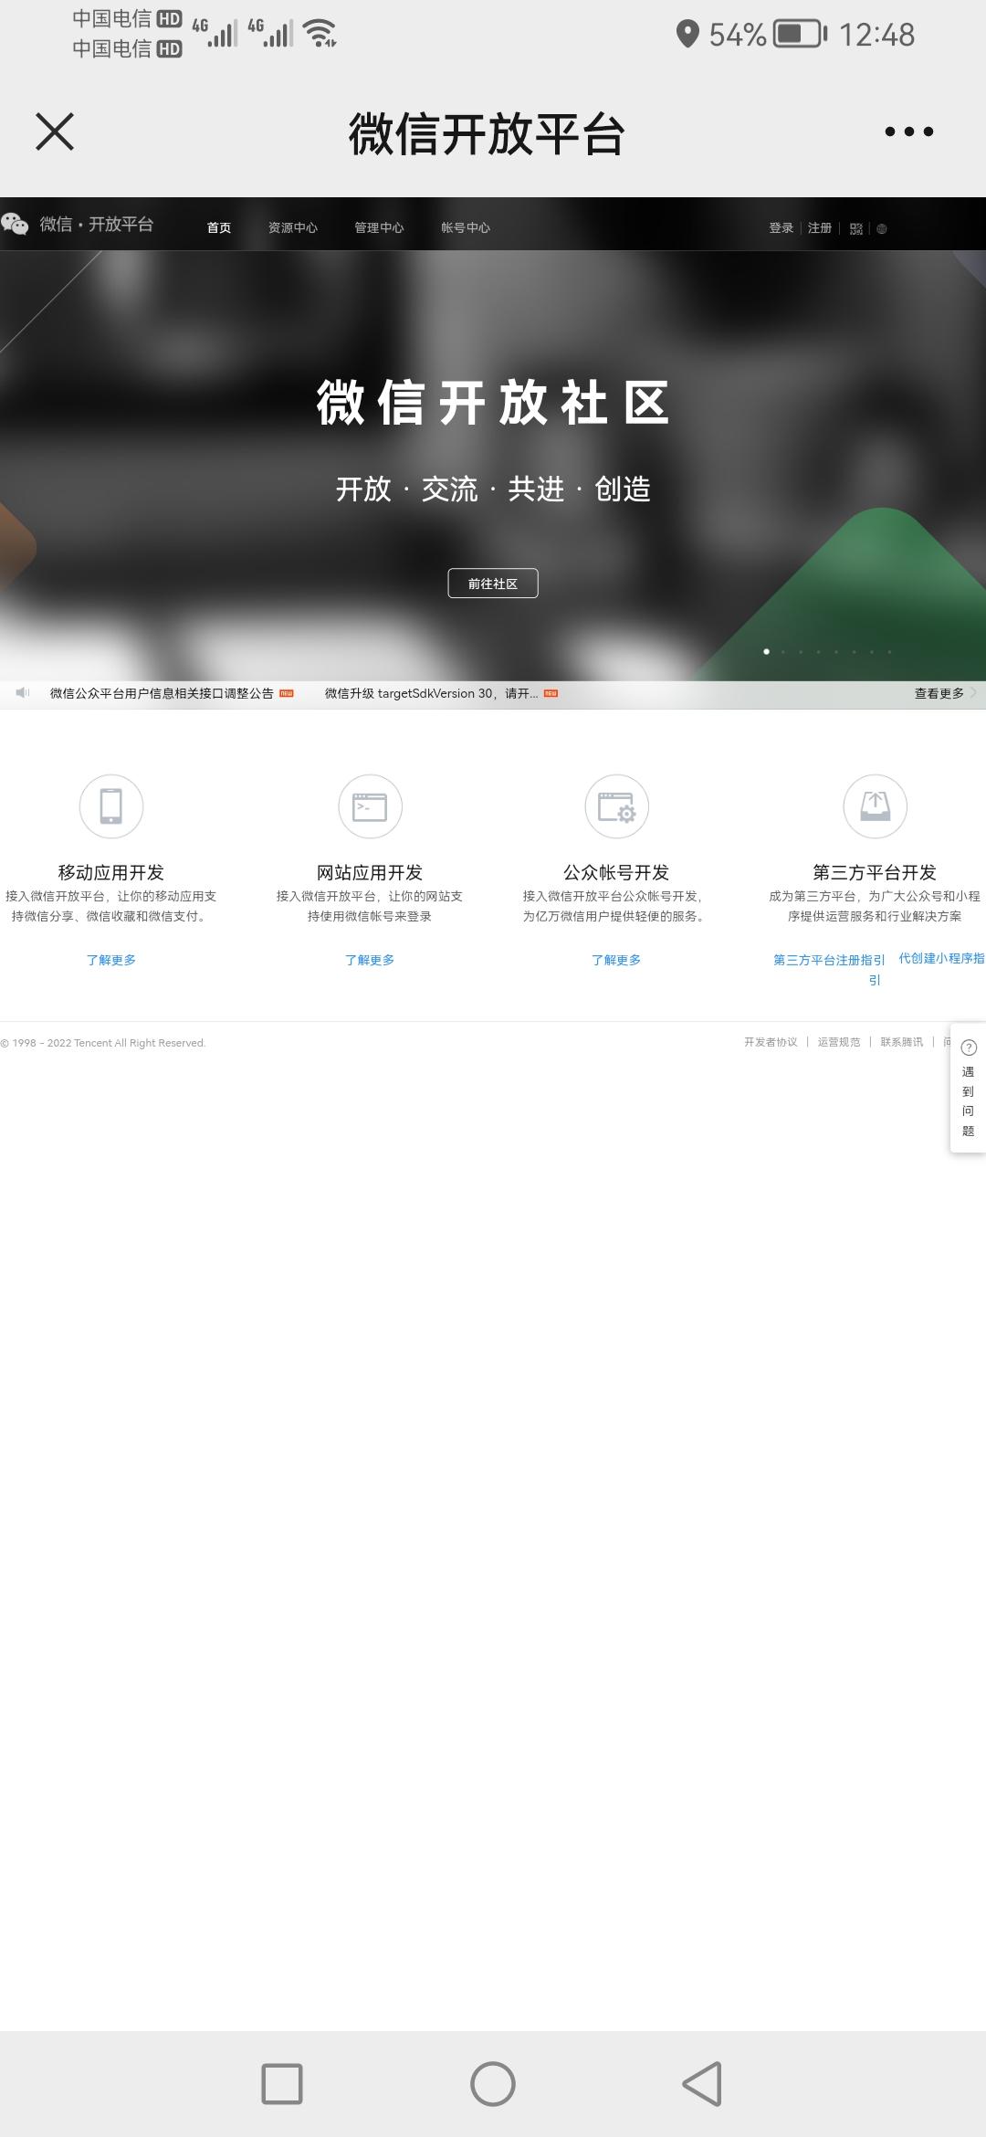Click the 公众帐号开发 heading
This screenshot has height=2137, width=986.
[x=616, y=872]
